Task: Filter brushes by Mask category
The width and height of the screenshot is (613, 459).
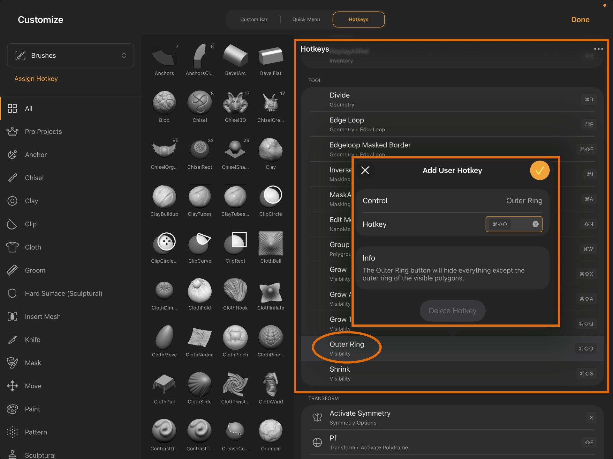Action: click(71, 363)
